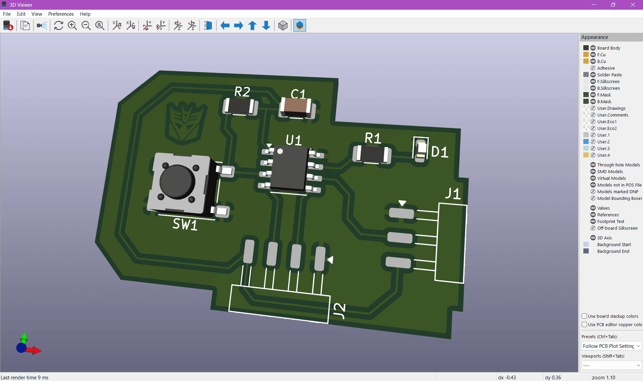This screenshot has width=643, height=381.
Task: Open the Follow PCB Plot Settings presets dropdown
Action: click(x=611, y=346)
